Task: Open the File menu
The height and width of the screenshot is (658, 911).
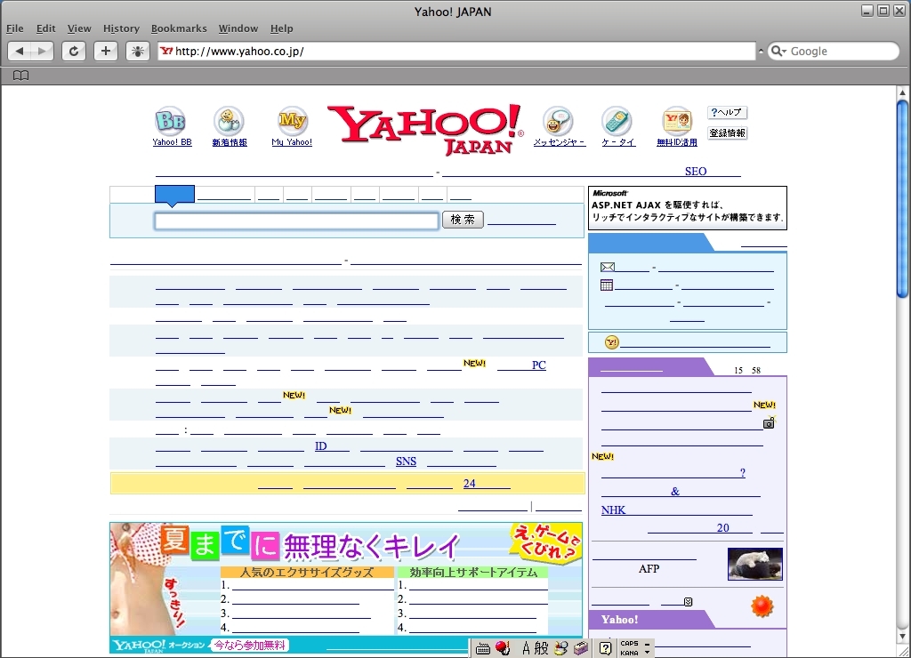Action: (14, 28)
